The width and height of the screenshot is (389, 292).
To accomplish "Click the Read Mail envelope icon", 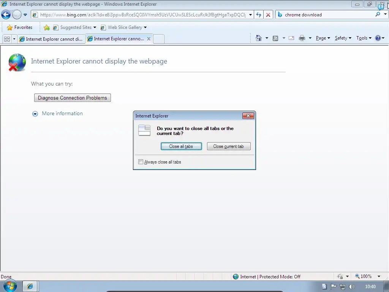I will [x=291, y=38].
